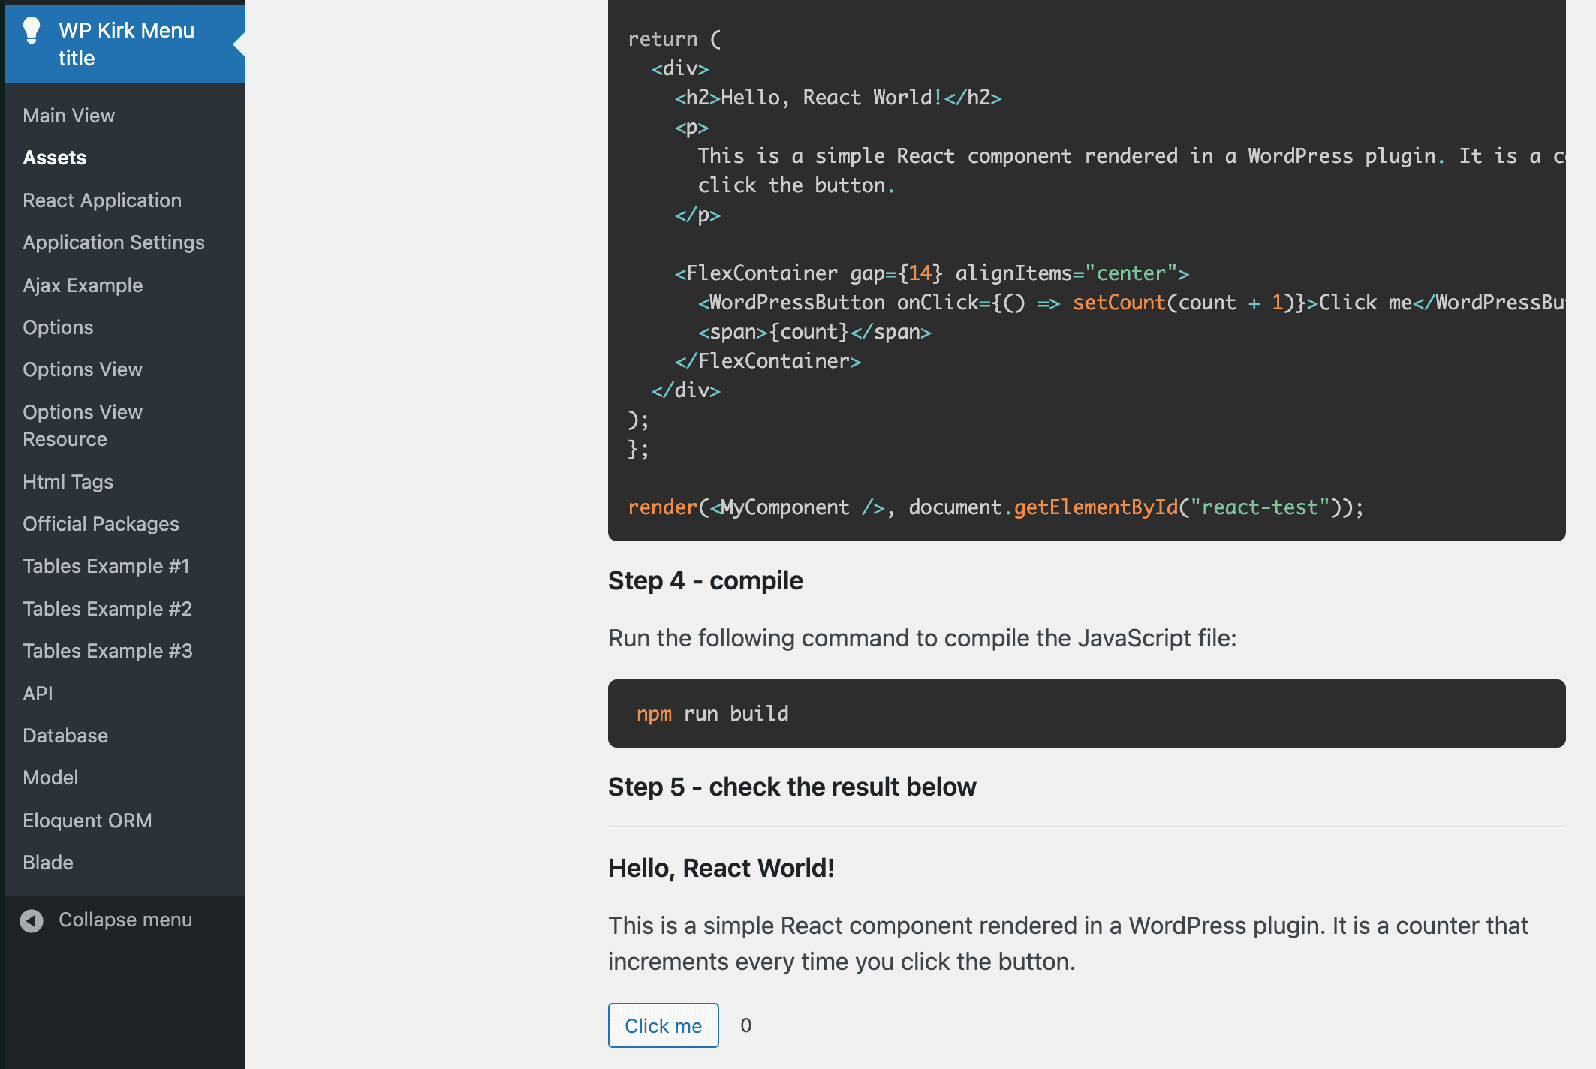1596x1069 pixels.
Task: Click the circular arrow collapse icon at sidebar bottom
Action: pyautogui.click(x=31, y=920)
